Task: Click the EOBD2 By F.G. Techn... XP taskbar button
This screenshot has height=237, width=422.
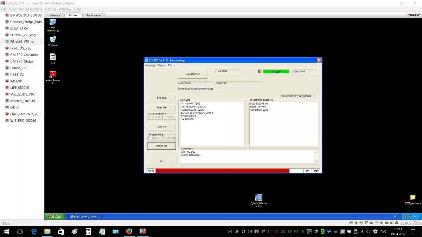Action: pyautogui.click(x=85, y=217)
